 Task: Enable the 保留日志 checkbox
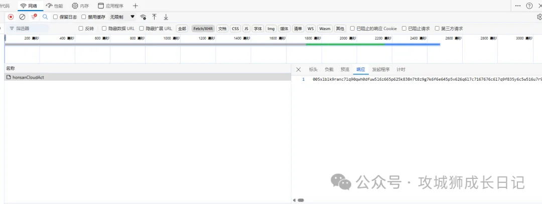56,17
